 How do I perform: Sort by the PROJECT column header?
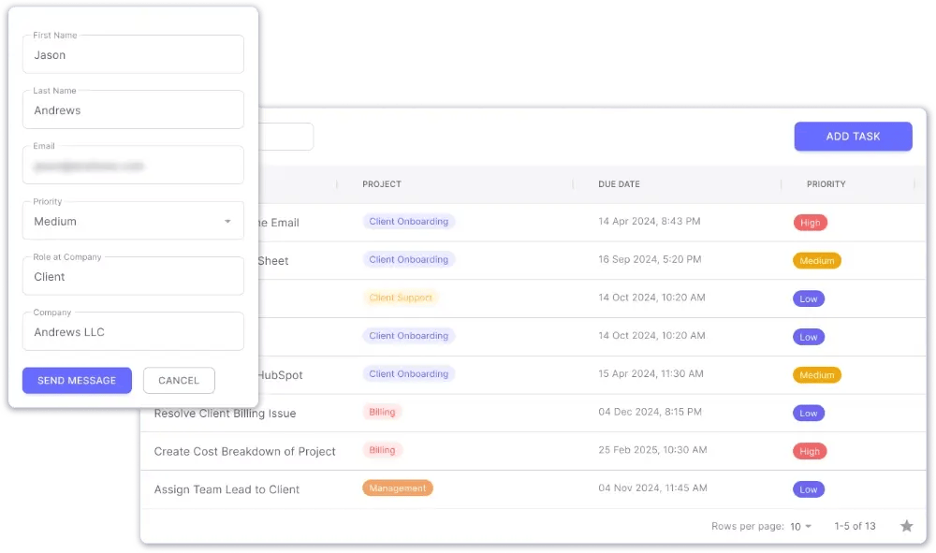(381, 184)
